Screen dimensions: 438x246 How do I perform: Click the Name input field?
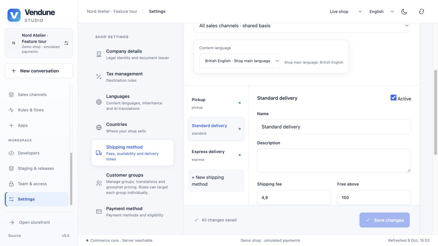click(334, 127)
